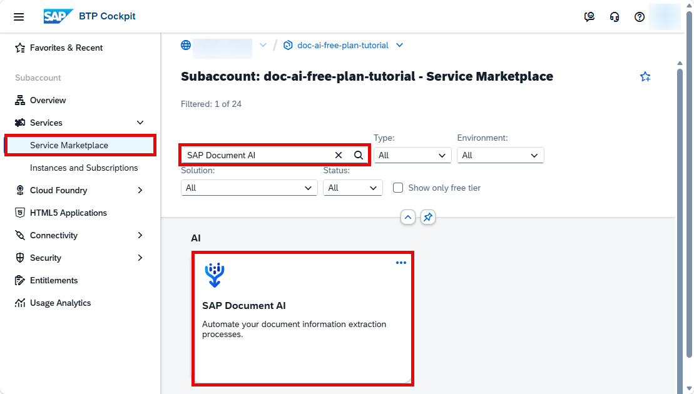Click the subaccount breadcrumb icon
The image size is (694, 394).
[288, 45]
